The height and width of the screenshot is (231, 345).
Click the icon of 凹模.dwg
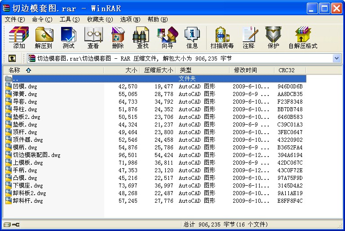9,86
